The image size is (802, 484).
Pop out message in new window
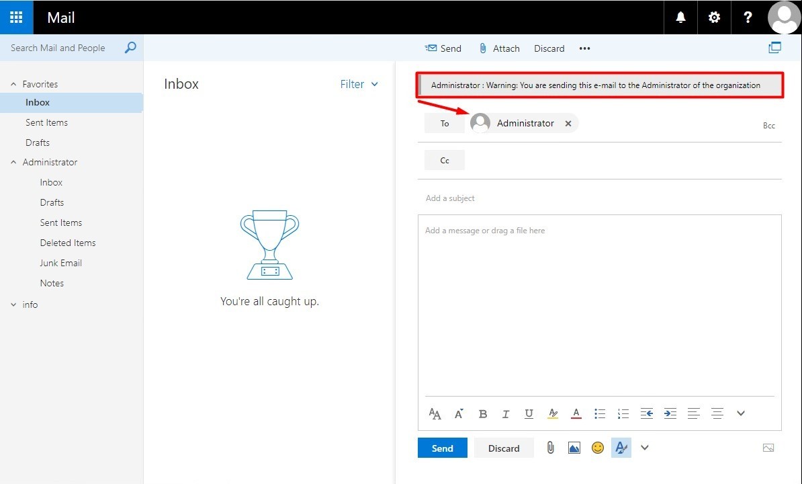pyautogui.click(x=774, y=48)
